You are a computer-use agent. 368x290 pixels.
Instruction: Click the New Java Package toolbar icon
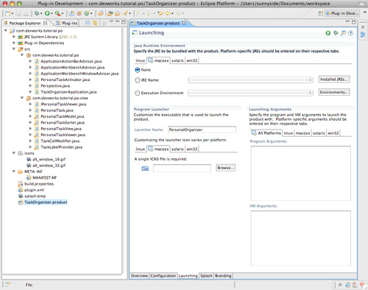79,13
